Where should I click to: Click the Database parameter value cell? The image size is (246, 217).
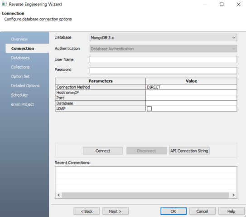(x=191, y=103)
